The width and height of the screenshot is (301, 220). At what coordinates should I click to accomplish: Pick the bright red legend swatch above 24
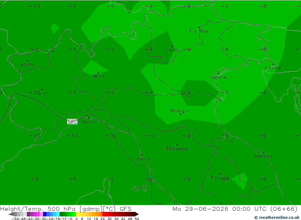(x=104, y=214)
